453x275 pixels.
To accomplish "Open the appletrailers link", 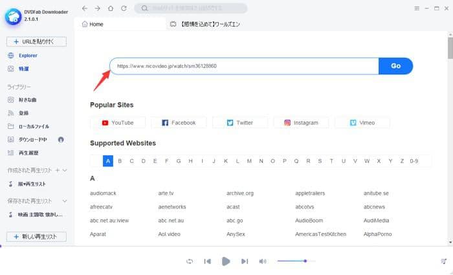I will [310, 193].
